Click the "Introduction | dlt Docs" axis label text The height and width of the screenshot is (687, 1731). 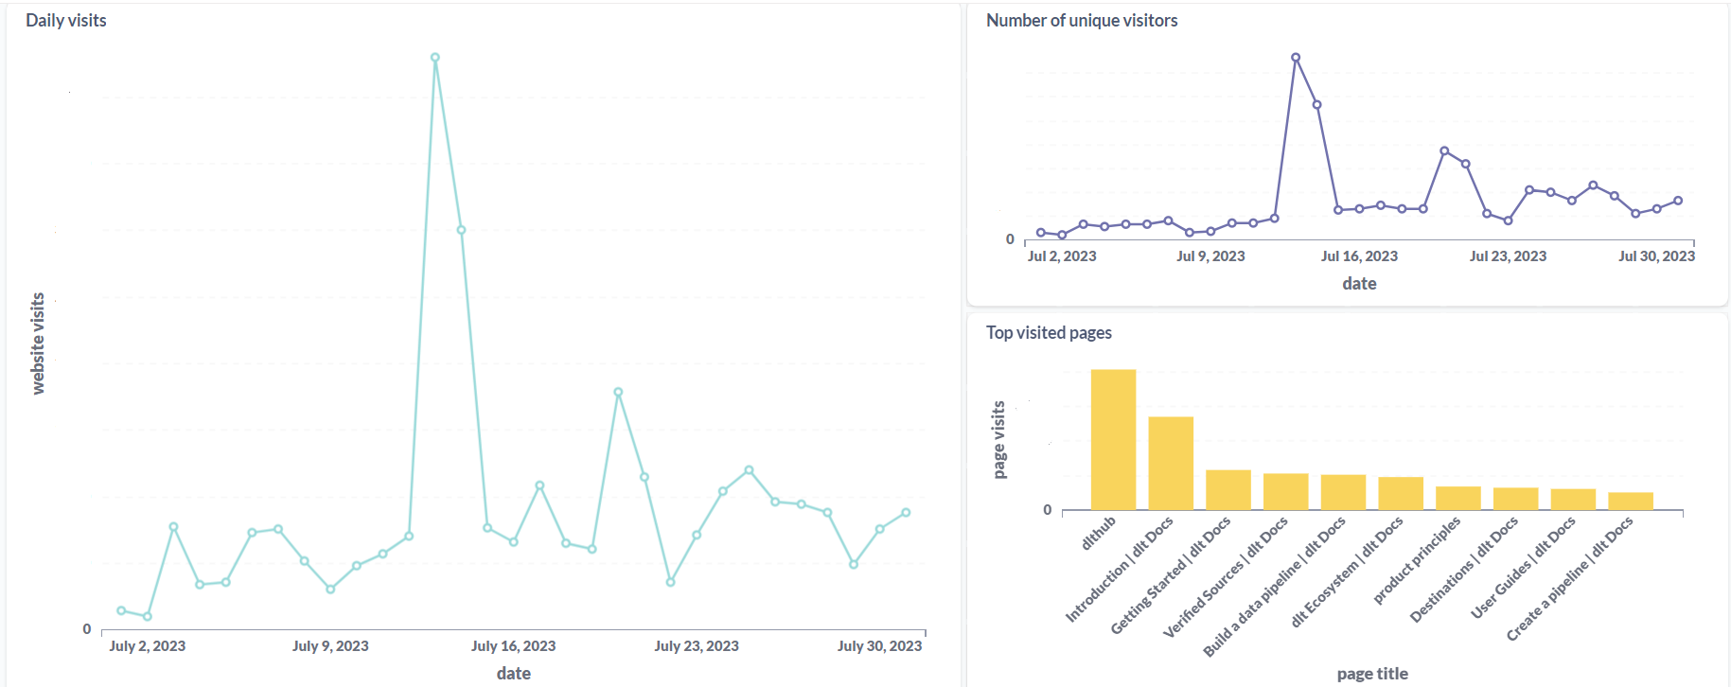[1120, 570]
